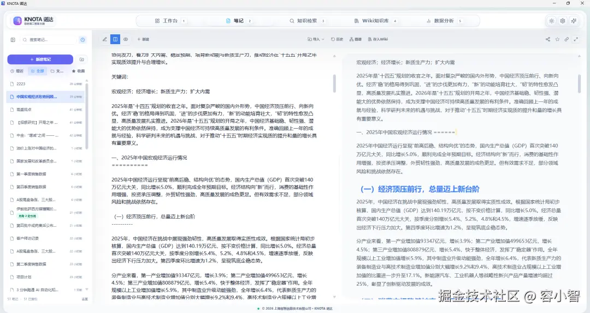Click the + 新建 button in editor toolbar
Image resolution: width=590 pixels, height=313 pixels.
pyautogui.click(x=143, y=39)
